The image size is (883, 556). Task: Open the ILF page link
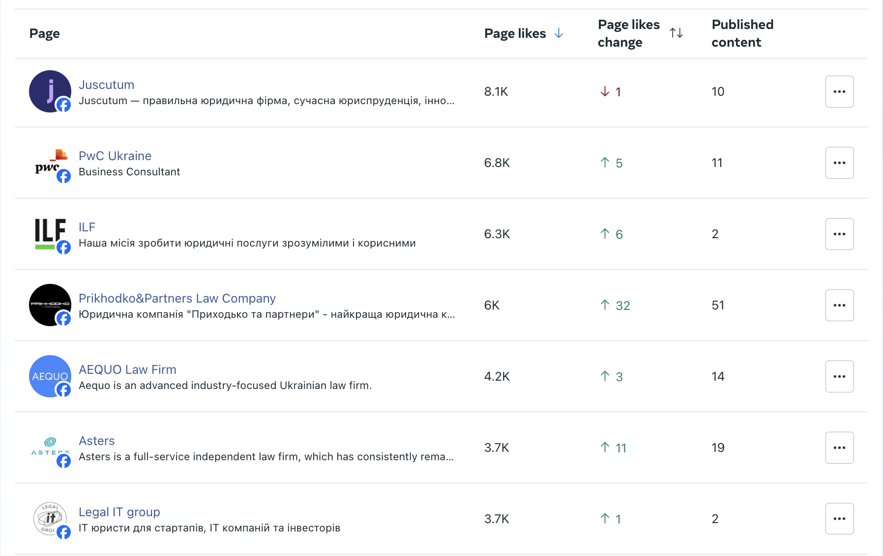pyautogui.click(x=87, y=227)
